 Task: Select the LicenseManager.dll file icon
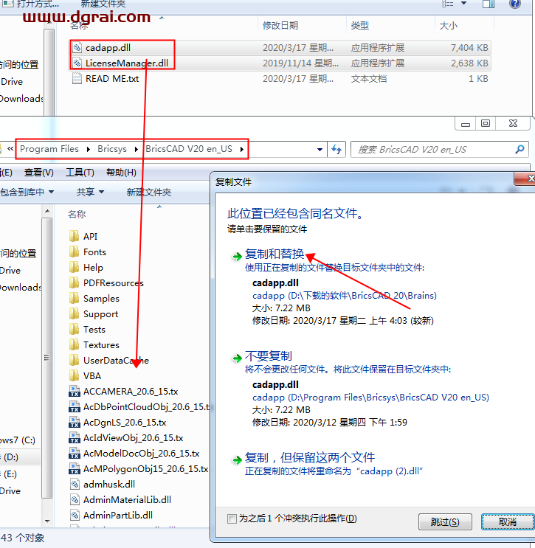tap(77, 63)
